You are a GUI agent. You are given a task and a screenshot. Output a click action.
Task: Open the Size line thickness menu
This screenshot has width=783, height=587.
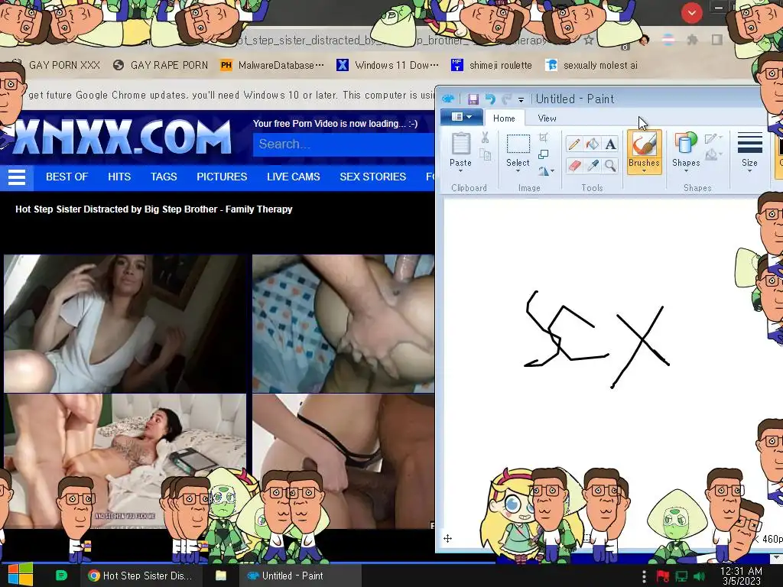[x=749, y=152]
